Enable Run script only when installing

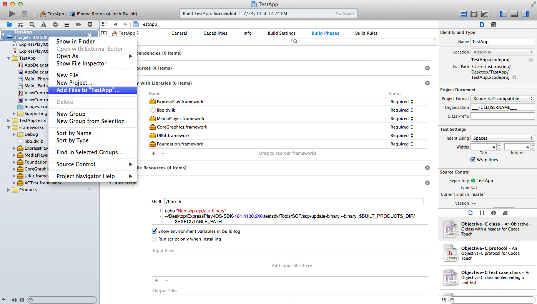[x=155, y=239]
